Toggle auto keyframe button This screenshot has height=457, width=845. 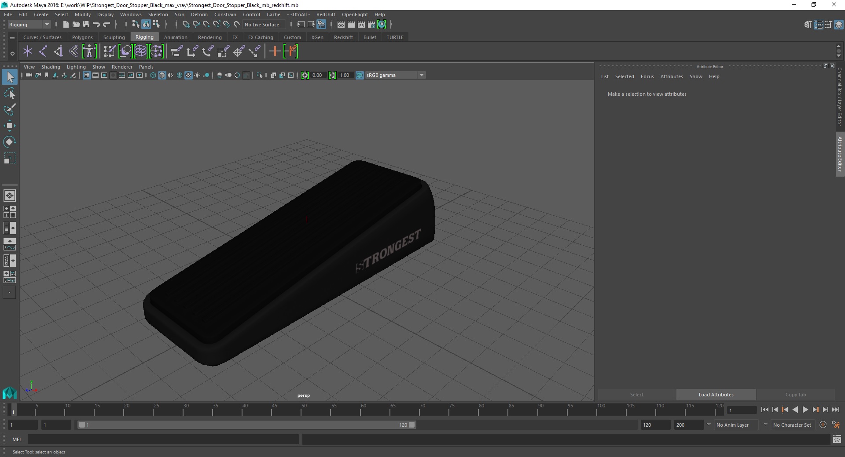823,425
